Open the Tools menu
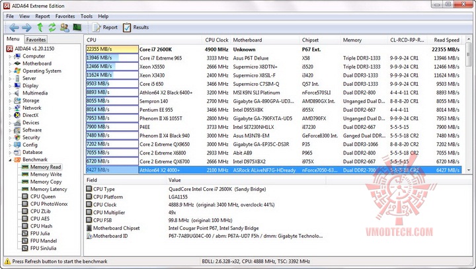The image size is (476, 269). pyautogui.click(x=86, y=17)
